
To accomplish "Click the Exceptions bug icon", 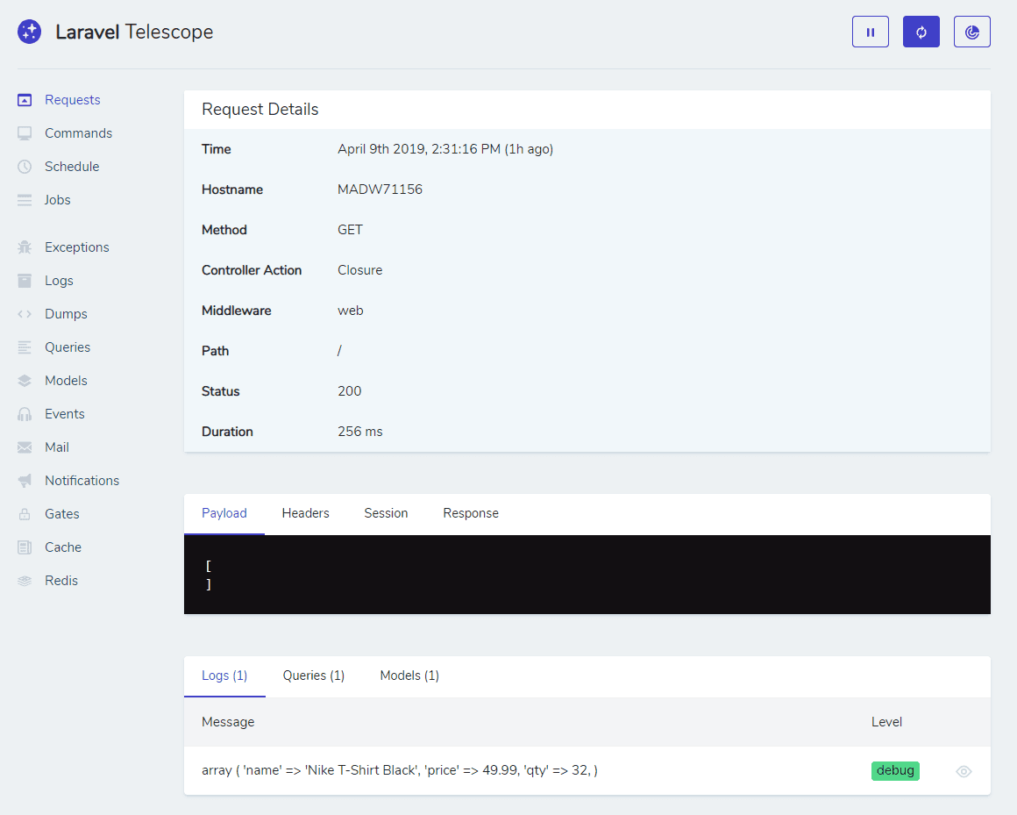I will point(24,247).
